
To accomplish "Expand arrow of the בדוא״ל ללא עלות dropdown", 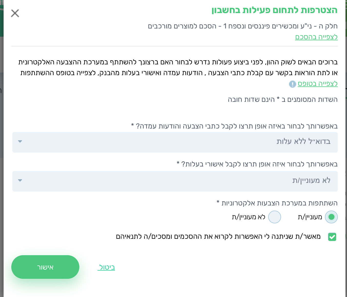I will coord(20,142).
